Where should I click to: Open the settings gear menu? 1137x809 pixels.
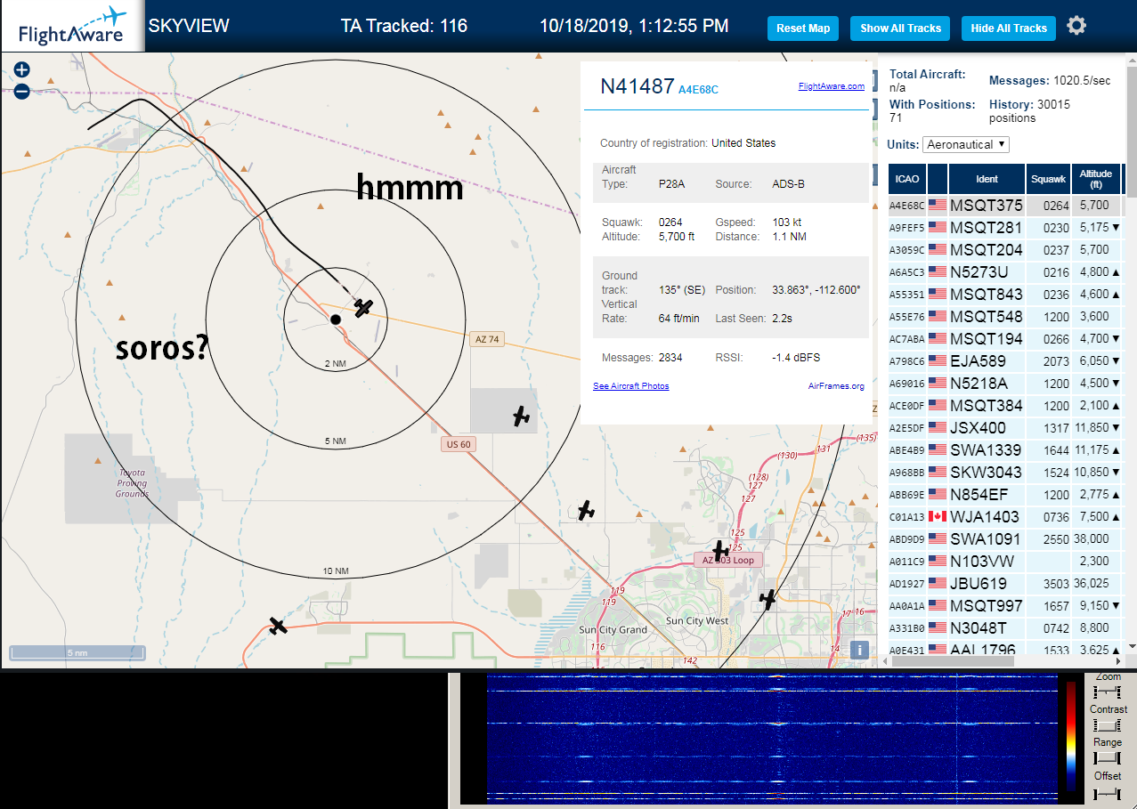point(1076,26)
